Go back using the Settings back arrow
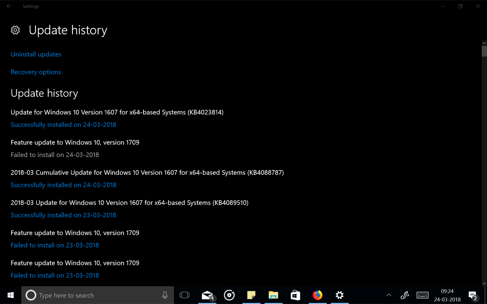Image resolution: width=487 pixels, height=304 pixels. (x=9, y=6)
